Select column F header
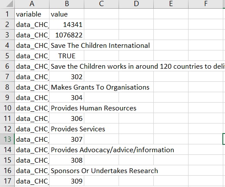Image resolution: width=225 pixels, height=187 pixels. point(206,4)
